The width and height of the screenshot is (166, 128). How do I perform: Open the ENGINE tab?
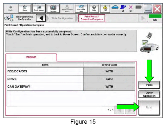tap(31, 57)
